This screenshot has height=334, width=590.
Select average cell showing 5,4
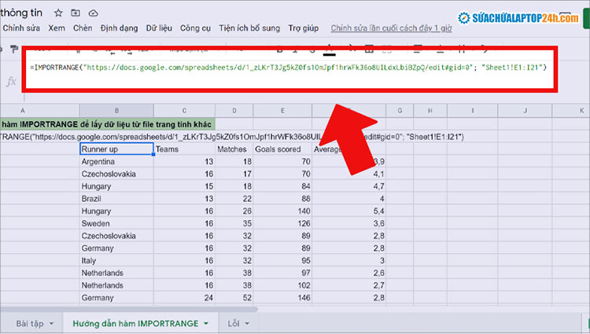pyautogui.click(x=348, y=211)
